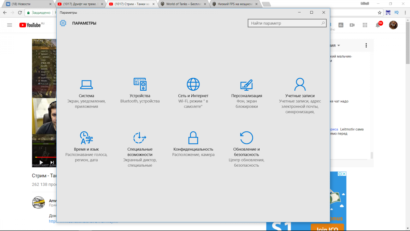Reload the current Chrome page

(20, 12)
